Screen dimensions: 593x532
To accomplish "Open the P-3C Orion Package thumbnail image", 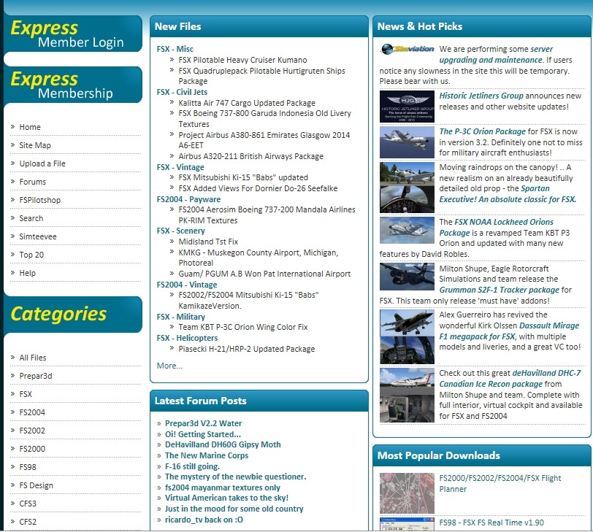I will (407, 142).
